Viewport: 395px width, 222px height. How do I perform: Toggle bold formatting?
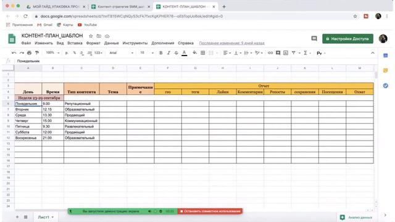[160, 53]
